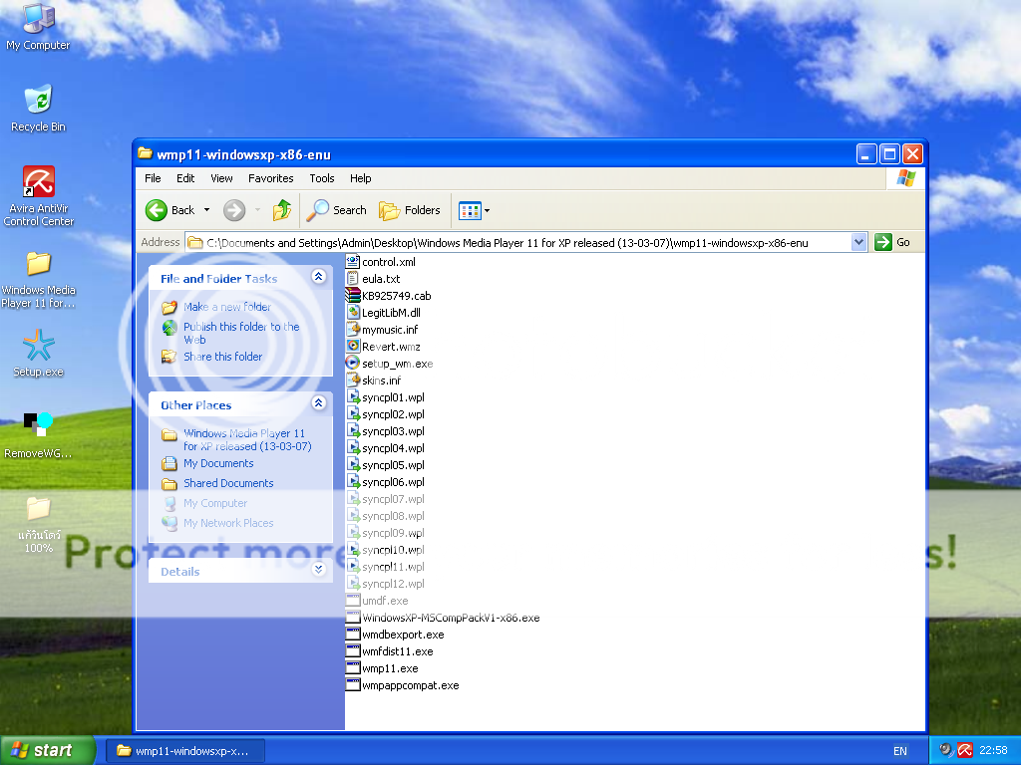This screenshot has width=1021, height=765.
Task: Click Make a new folder link
Action: point(227,307)
